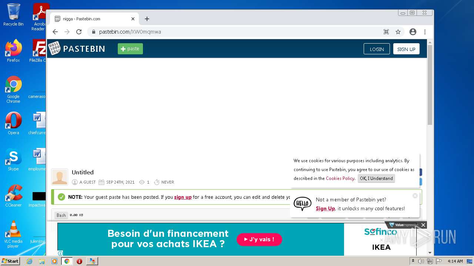Dismiss the Hello sign-up popup
Screen dimensions: 474x266
click(x=415, y=196)
